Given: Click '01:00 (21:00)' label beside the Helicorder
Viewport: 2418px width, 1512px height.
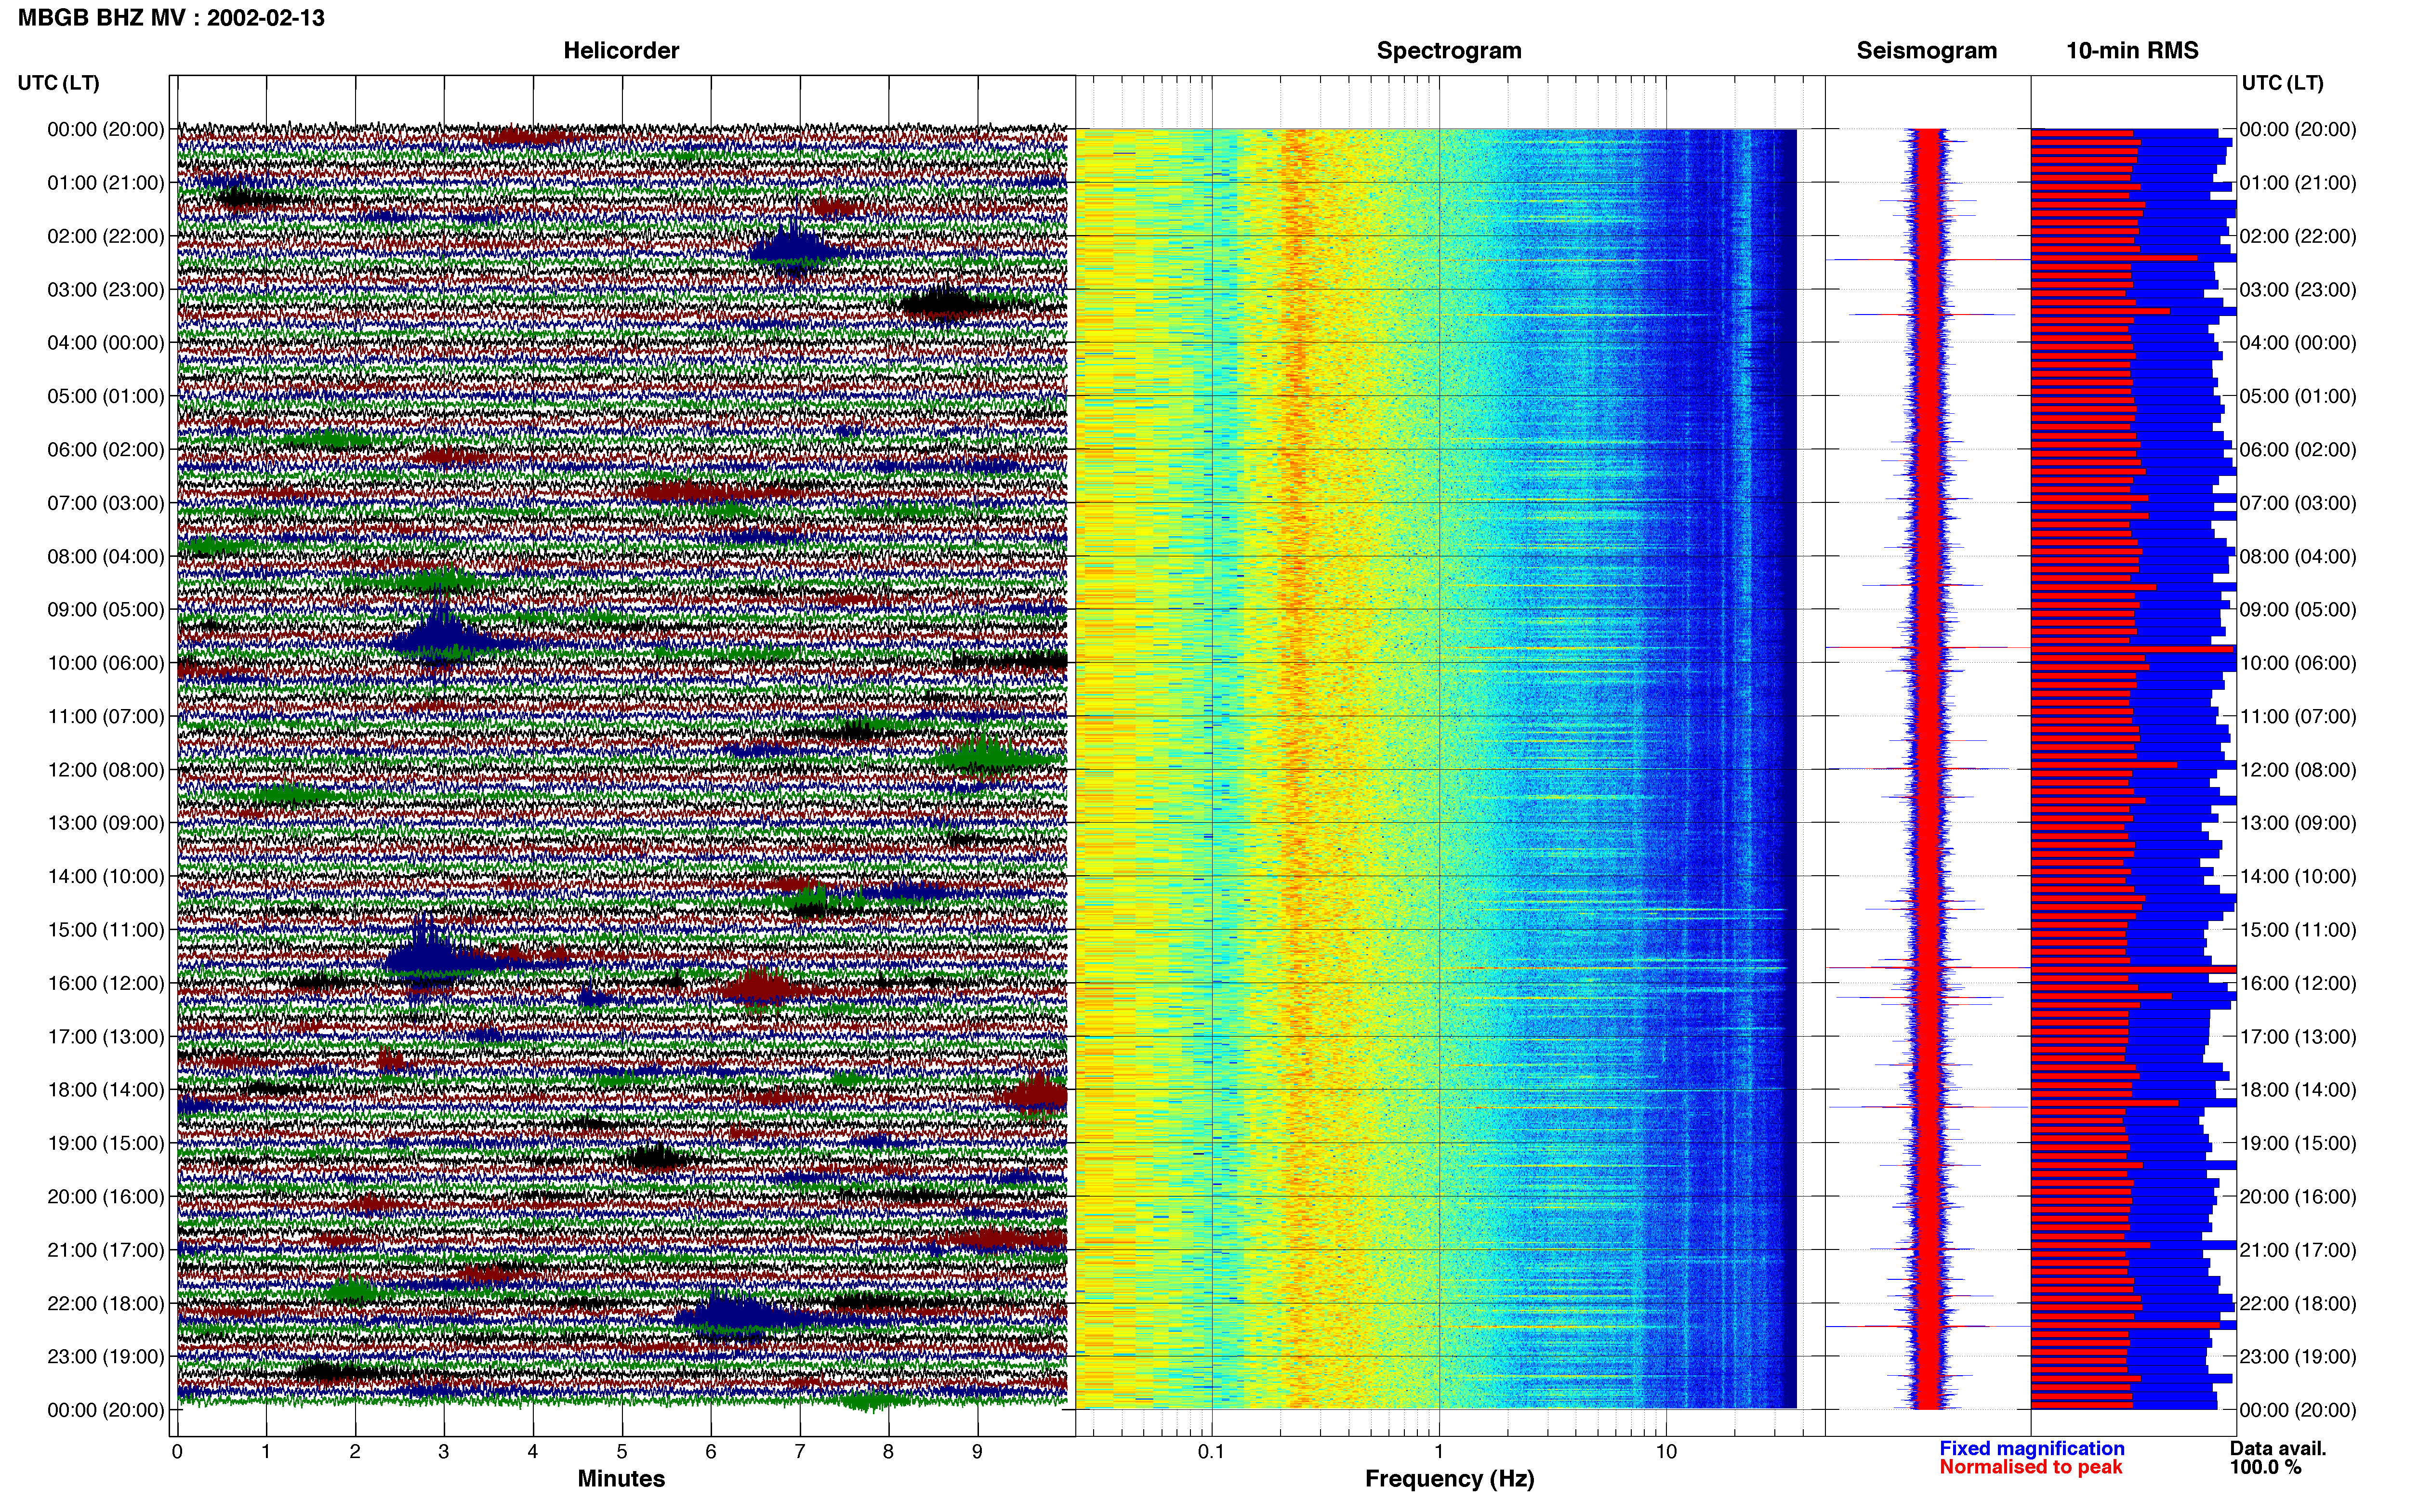Looking at the screenshot, I should tap(106, 183).
